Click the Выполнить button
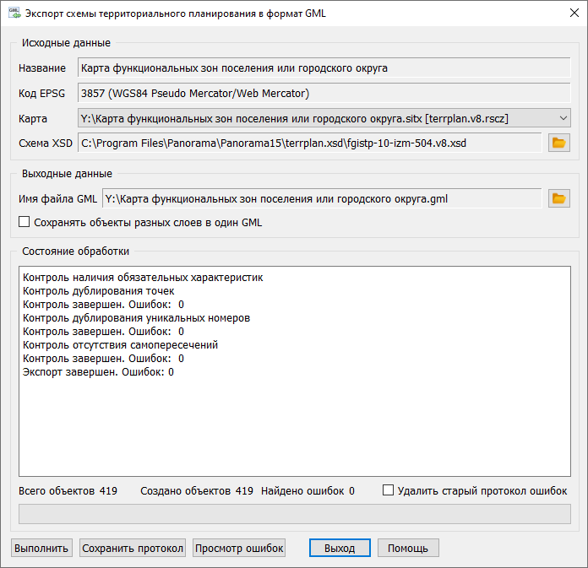 coord(41,548)
